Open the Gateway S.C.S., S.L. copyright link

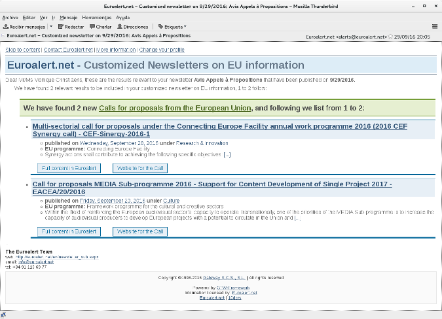coord(224,278)
